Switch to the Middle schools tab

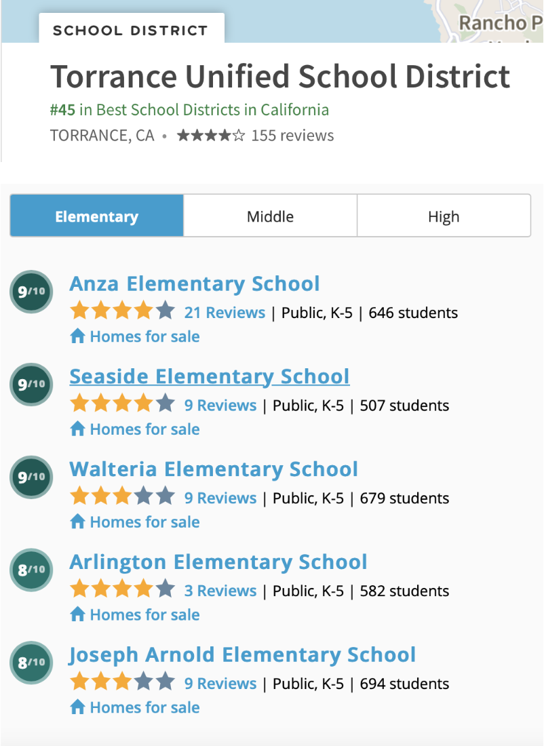[271, 216]
